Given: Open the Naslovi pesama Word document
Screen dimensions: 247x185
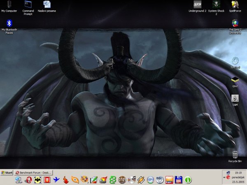Looking at the screenshot, I should pyautogui.click(x=47, y=7).
